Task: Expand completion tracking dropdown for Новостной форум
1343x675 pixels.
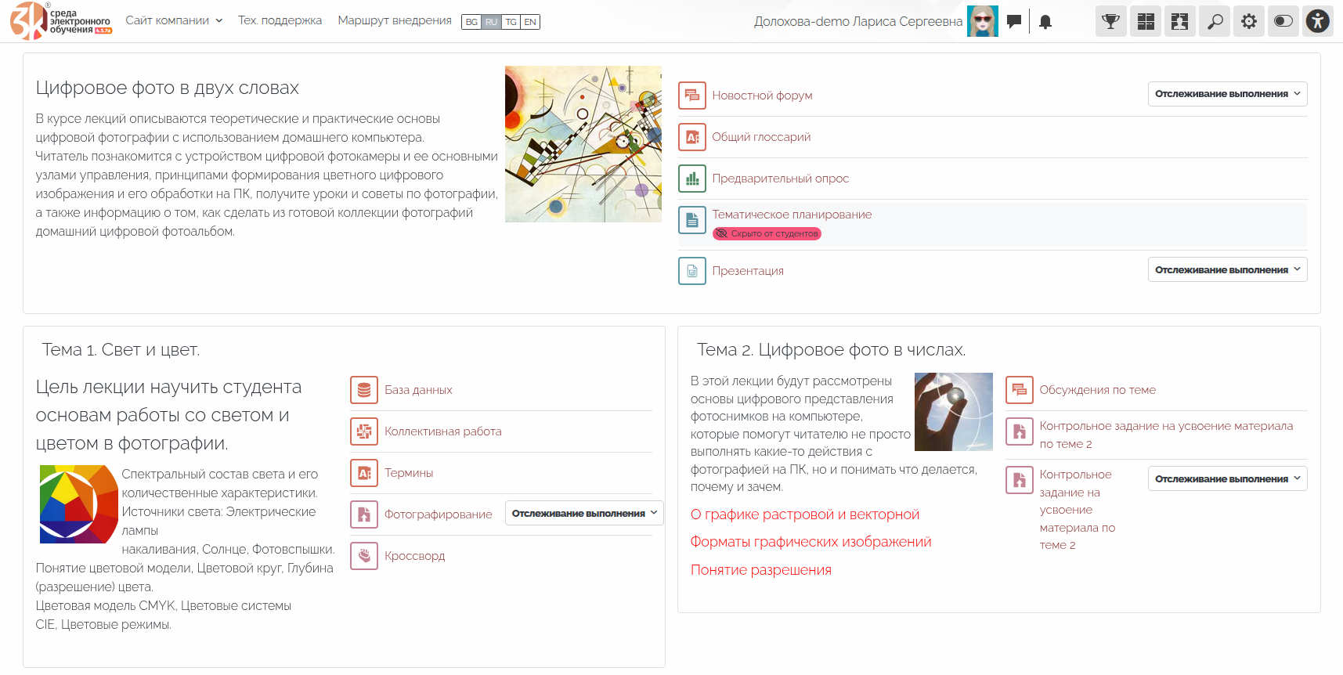Action: point(1227,94)
